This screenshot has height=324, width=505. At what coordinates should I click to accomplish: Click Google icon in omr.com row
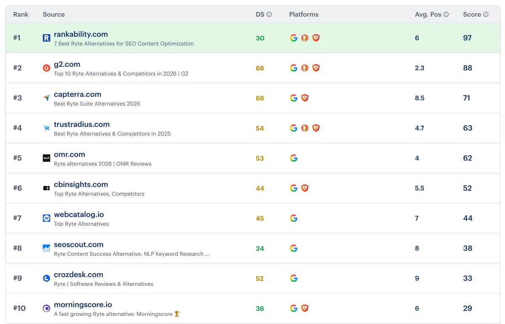pos(294,158)
